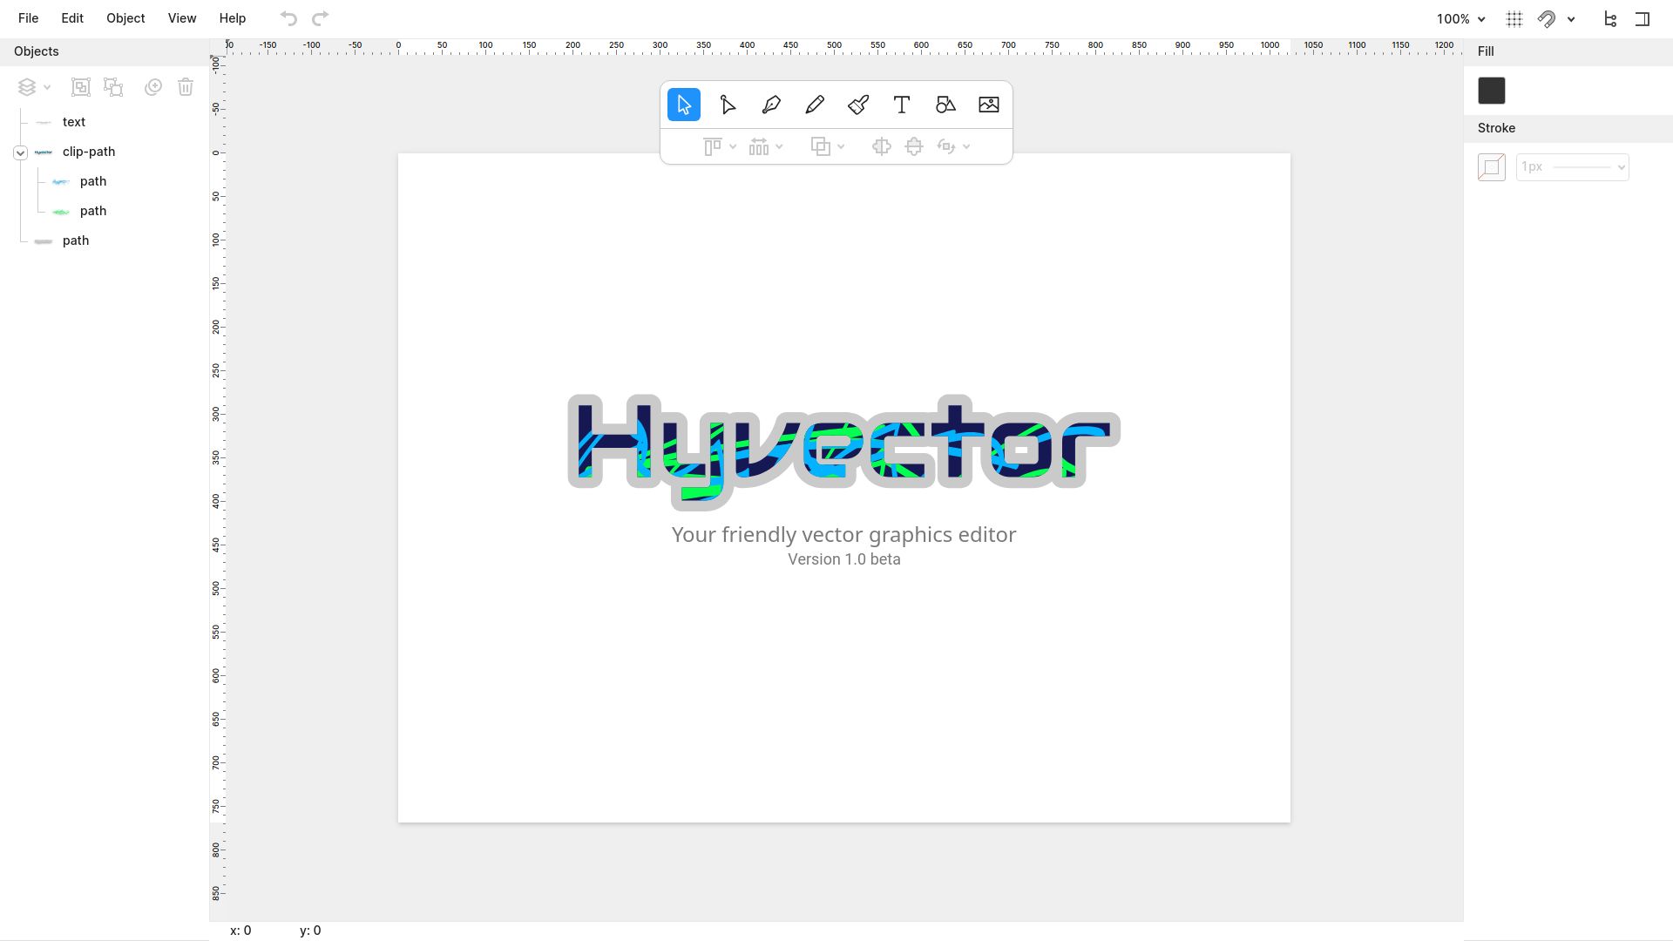The image size is (1673, 941).
Task: Select the arrow Selection tool
Action: click(x=684, y=105)
